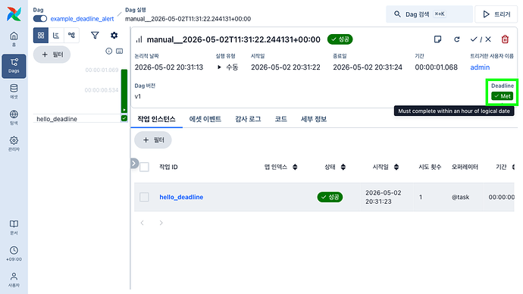This screenshot has width=523, height=294.
Task: Switch to the graph view icon
Action: 71,36
